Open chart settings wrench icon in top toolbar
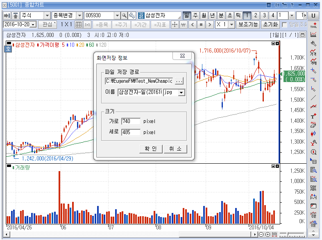Screen dimensions: 322x240 [x=132, y=16]
